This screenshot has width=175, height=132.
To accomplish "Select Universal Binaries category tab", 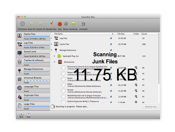I will [x=33, y=80].
